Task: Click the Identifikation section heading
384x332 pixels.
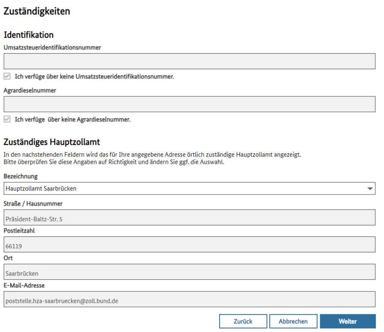Action: [x=29, y=35]
